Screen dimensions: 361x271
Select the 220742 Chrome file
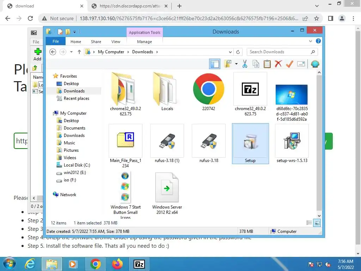pos(209,92)
